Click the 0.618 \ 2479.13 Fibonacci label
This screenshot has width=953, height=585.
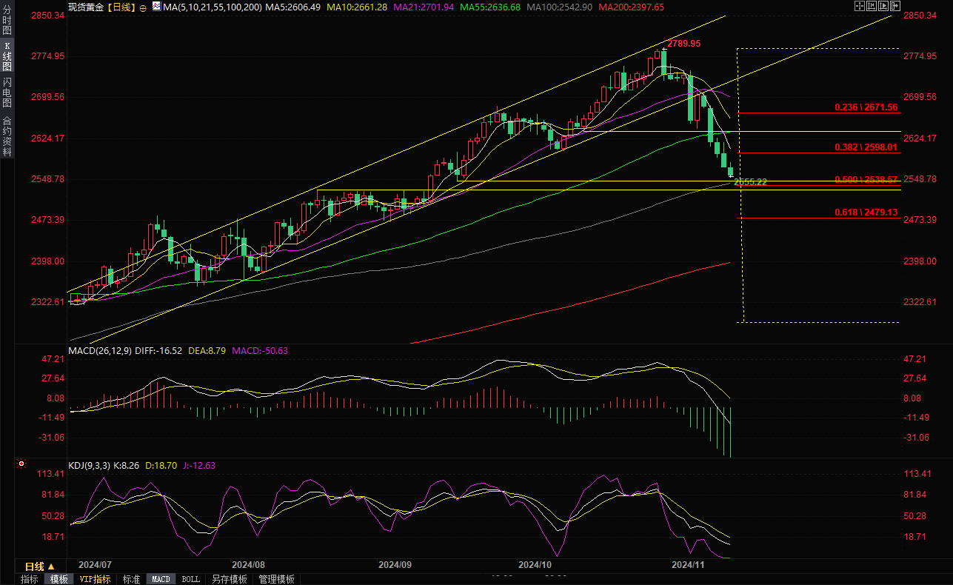coord(866,213)
